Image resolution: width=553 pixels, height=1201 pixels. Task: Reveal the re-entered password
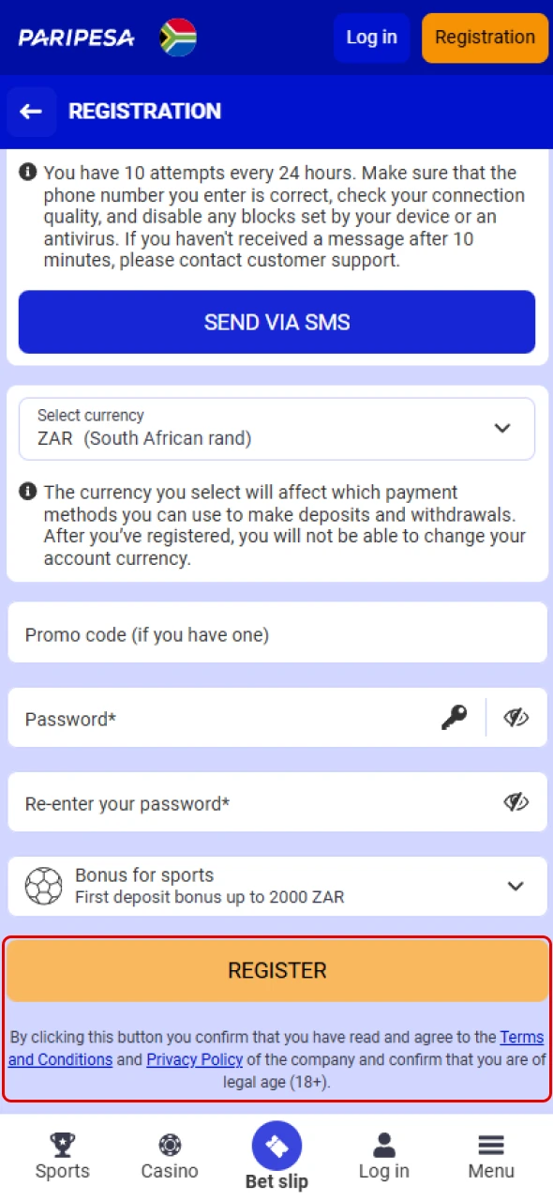516,802
